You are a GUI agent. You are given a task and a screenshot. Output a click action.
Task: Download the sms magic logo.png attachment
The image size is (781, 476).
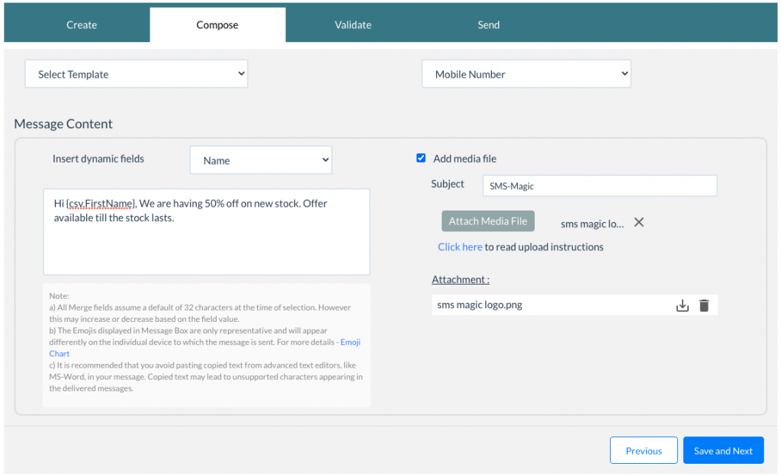[x=683, y=304]
